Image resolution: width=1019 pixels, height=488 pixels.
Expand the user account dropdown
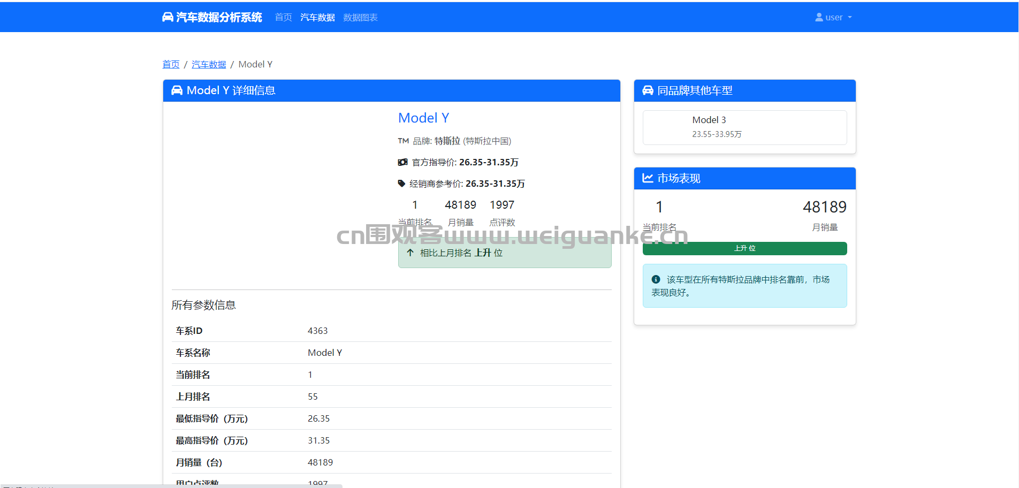(x=833, y=17)
